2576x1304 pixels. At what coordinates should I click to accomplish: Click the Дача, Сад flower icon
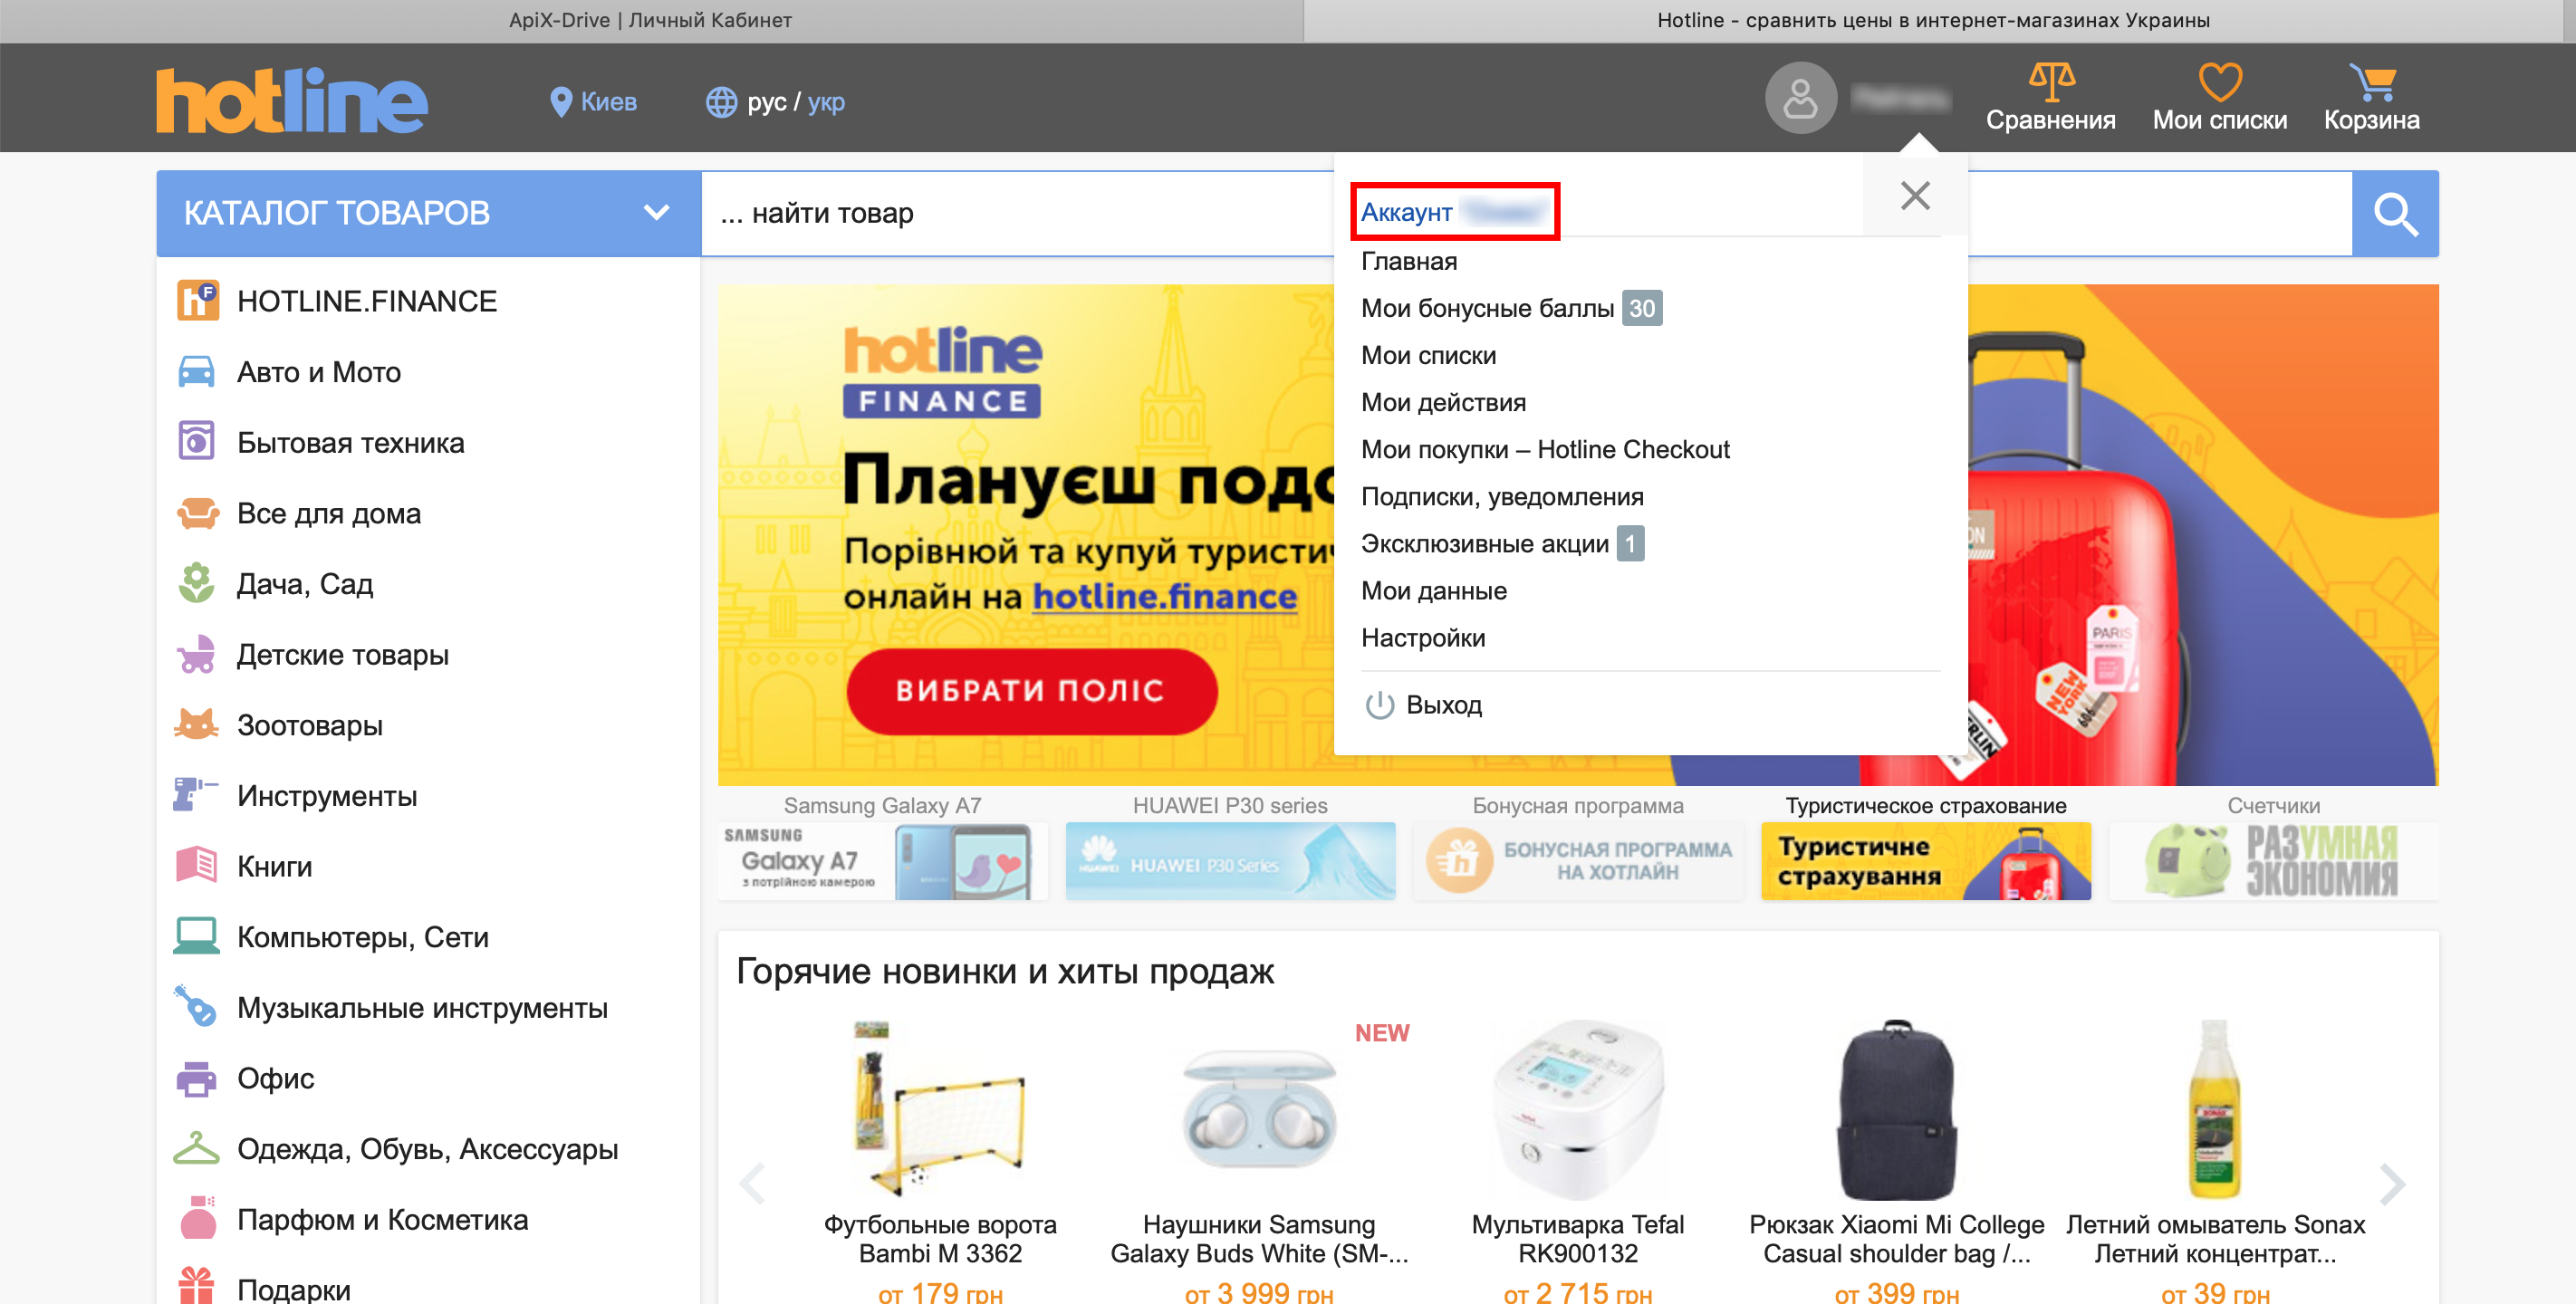tap(197, 583)
